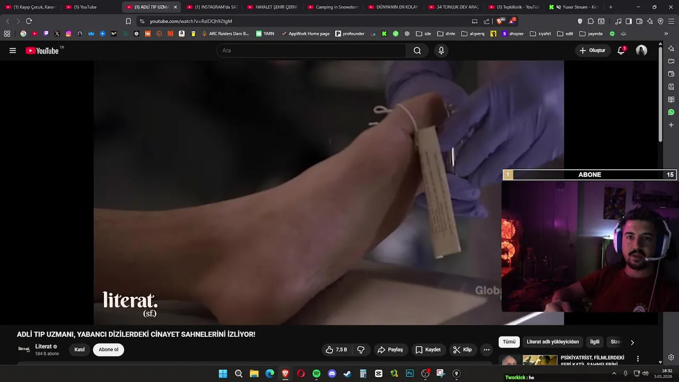The image size is (679, 382).
Task: Reload the page in the browser toolbar
Action: click(29, 21)
